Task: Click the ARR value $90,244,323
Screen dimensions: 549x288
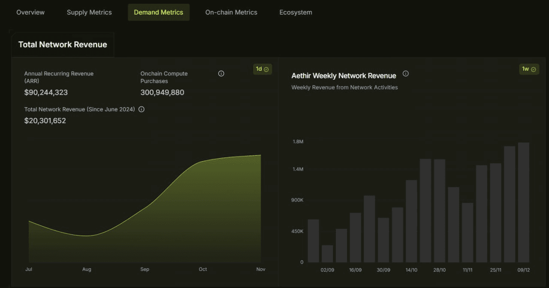Action: pyautogui.click(x=46, y=93)
